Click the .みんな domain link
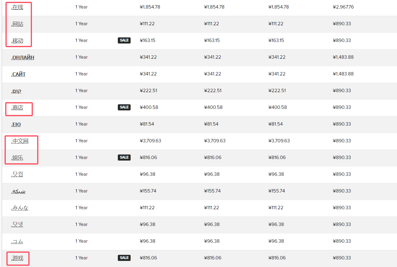 point(20,208)
